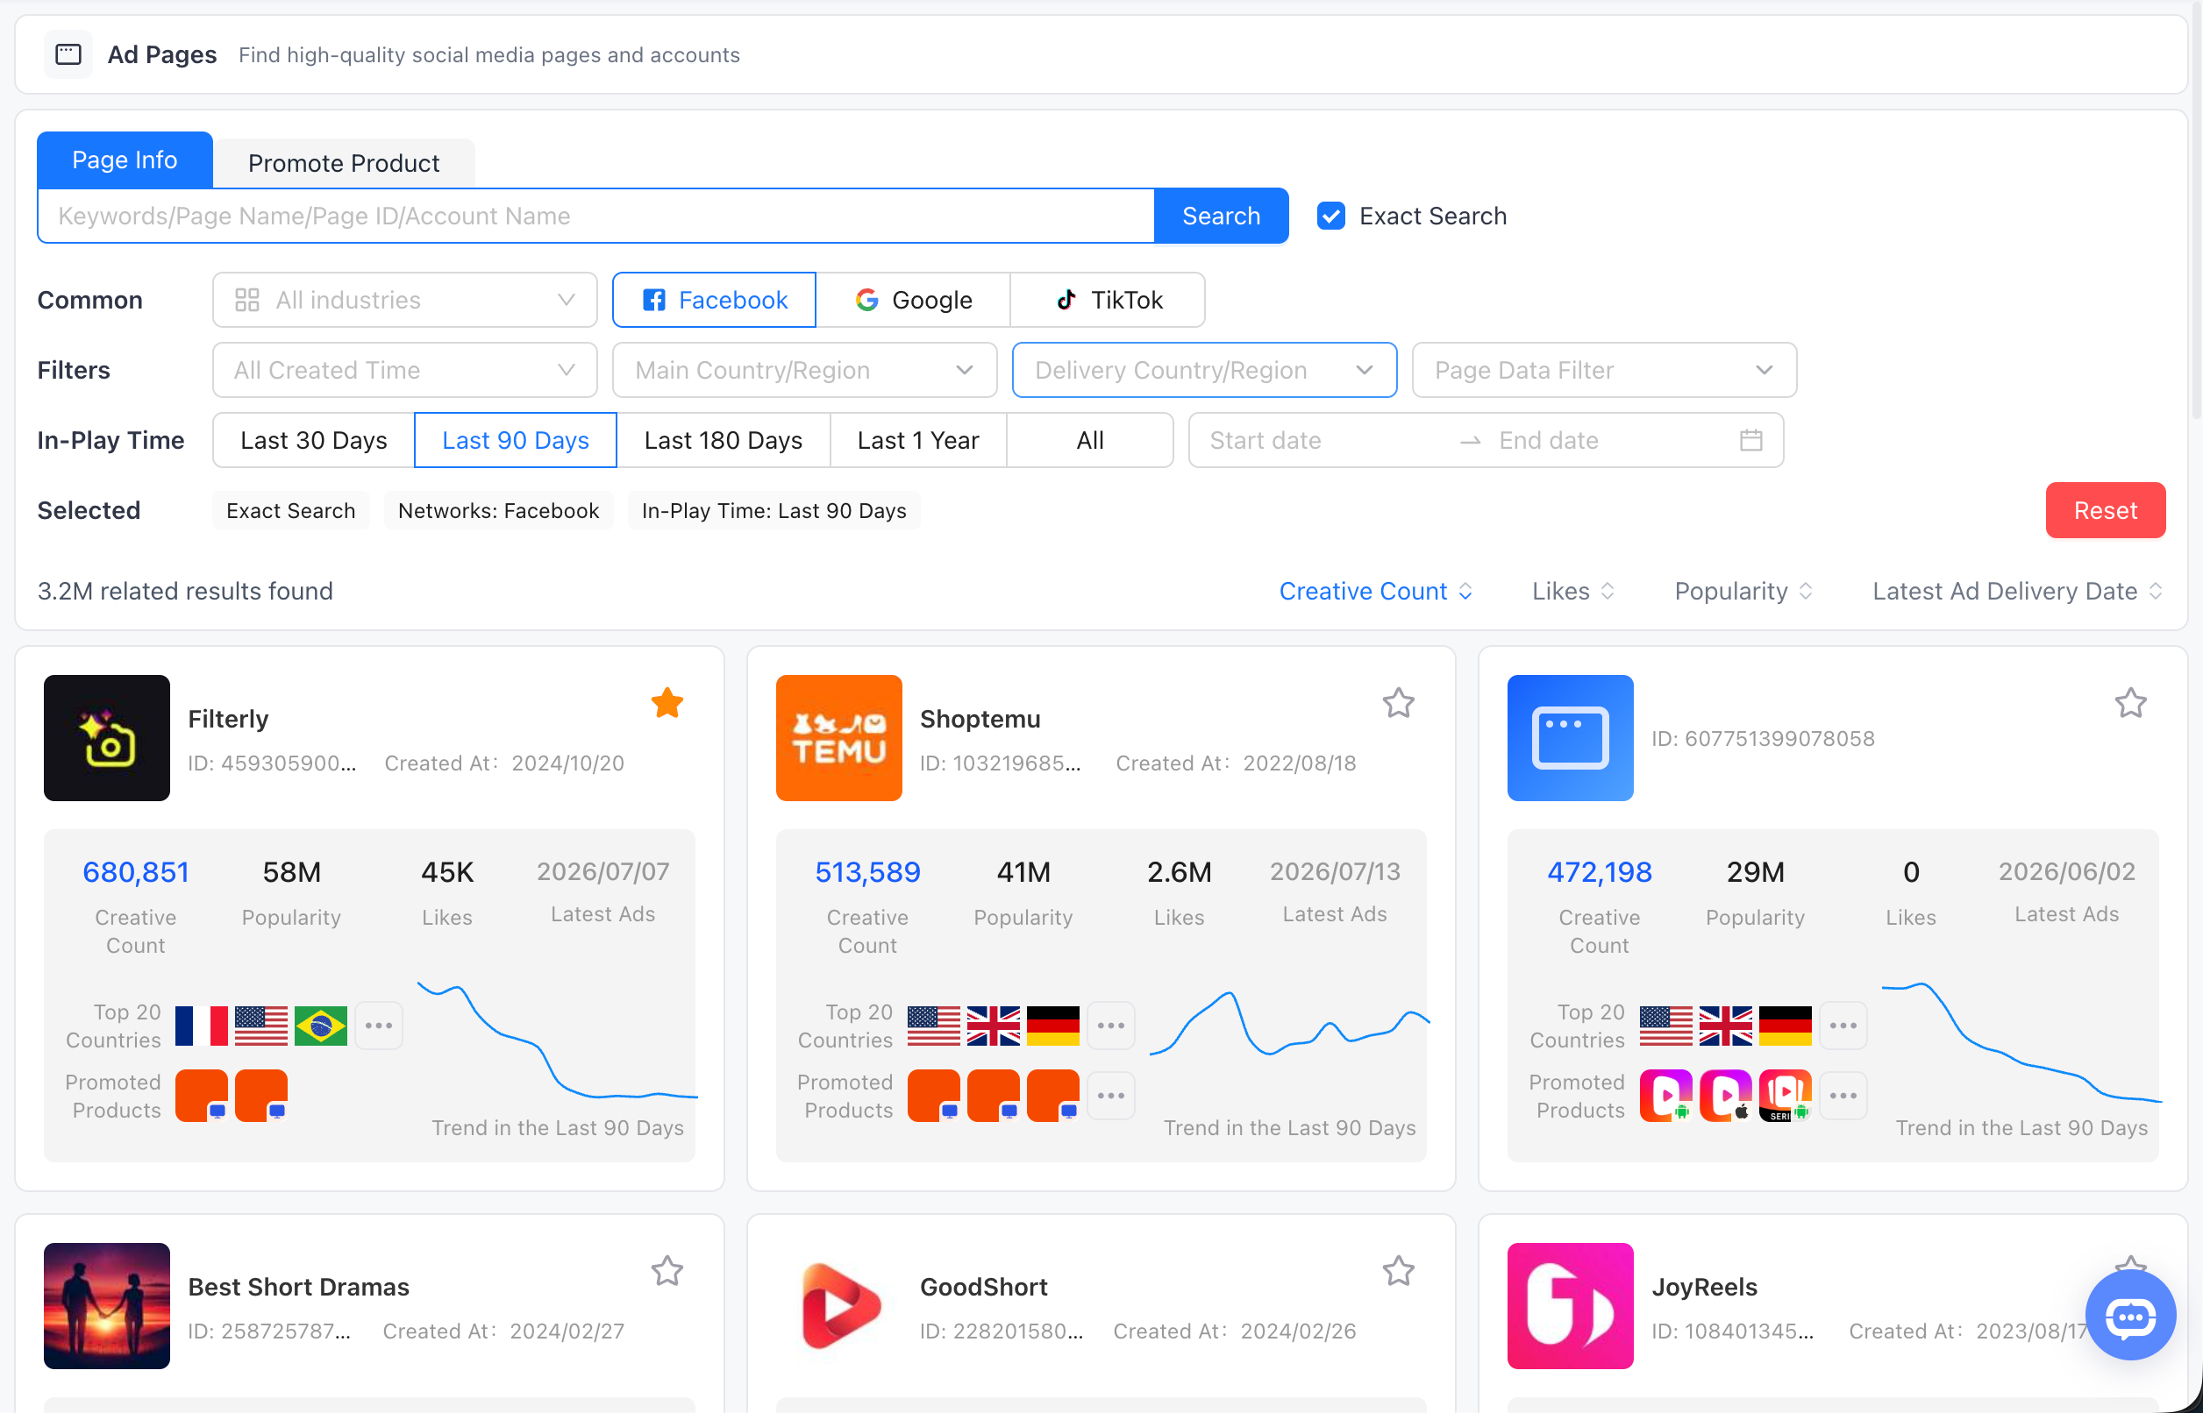Select Last 90 Days in-play time
This screenshot has width=2203, height=1413.
[516, 440]
